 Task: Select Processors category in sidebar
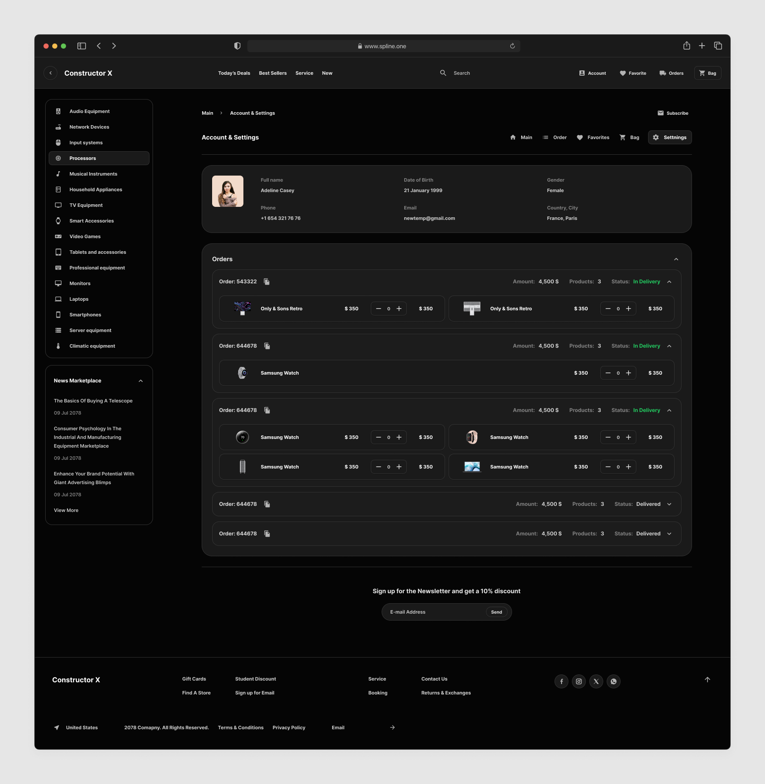click(x=99, y=158)
